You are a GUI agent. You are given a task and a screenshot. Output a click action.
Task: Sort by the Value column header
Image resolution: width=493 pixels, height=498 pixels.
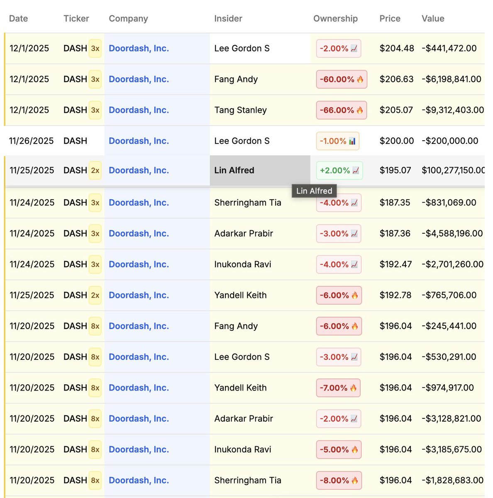[433, 19]
